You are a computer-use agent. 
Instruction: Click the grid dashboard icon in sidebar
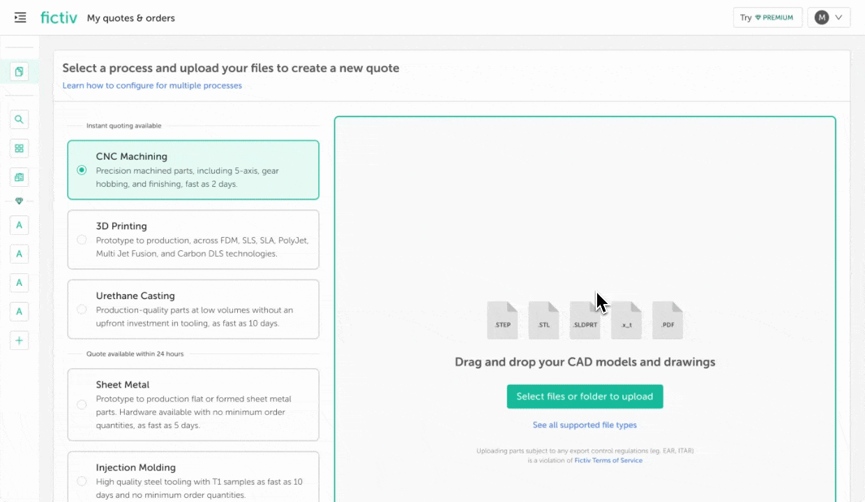(x=20, y=148)
